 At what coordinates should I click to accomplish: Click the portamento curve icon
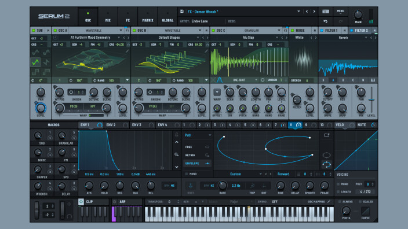(x=365, y=211)
